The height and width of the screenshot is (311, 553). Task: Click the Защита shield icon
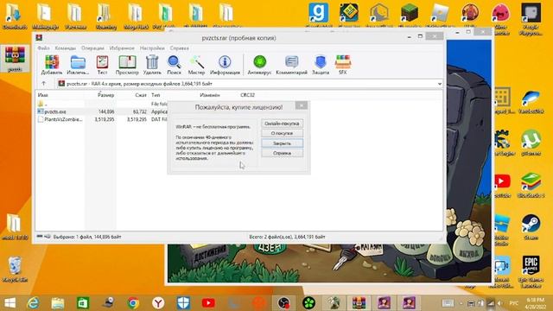pyautogui.click(x=321, y=65)
